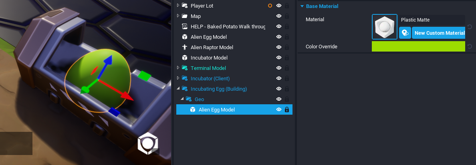The height and width of the screenshot is (165, 476).
Task: Collapse the Incubating Egg (Building) group
Action: click(x=178, y=89)
